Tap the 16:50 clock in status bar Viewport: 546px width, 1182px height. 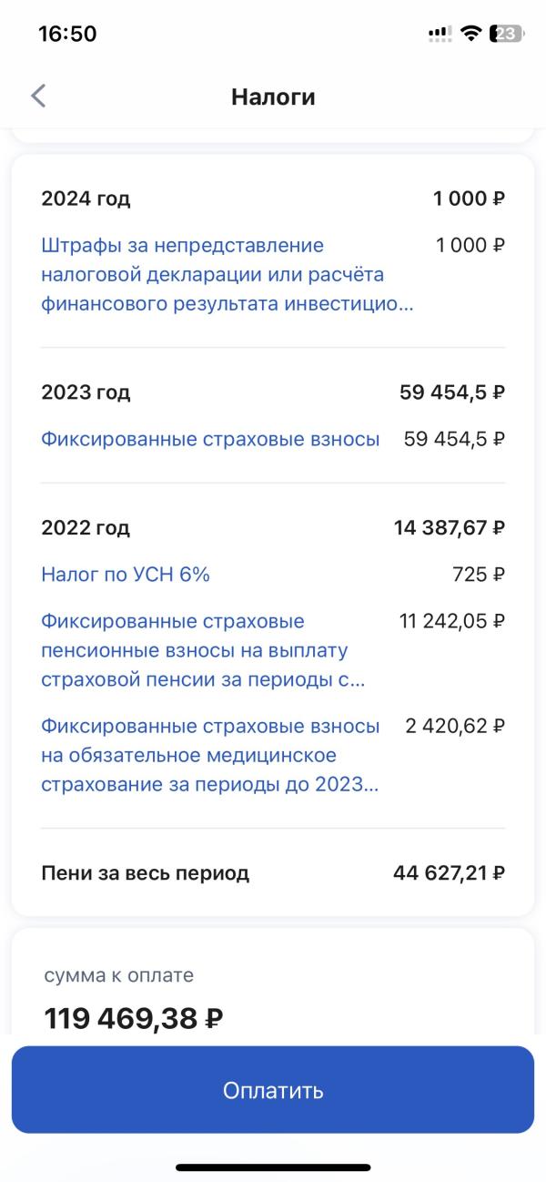(x=67, y=34)
